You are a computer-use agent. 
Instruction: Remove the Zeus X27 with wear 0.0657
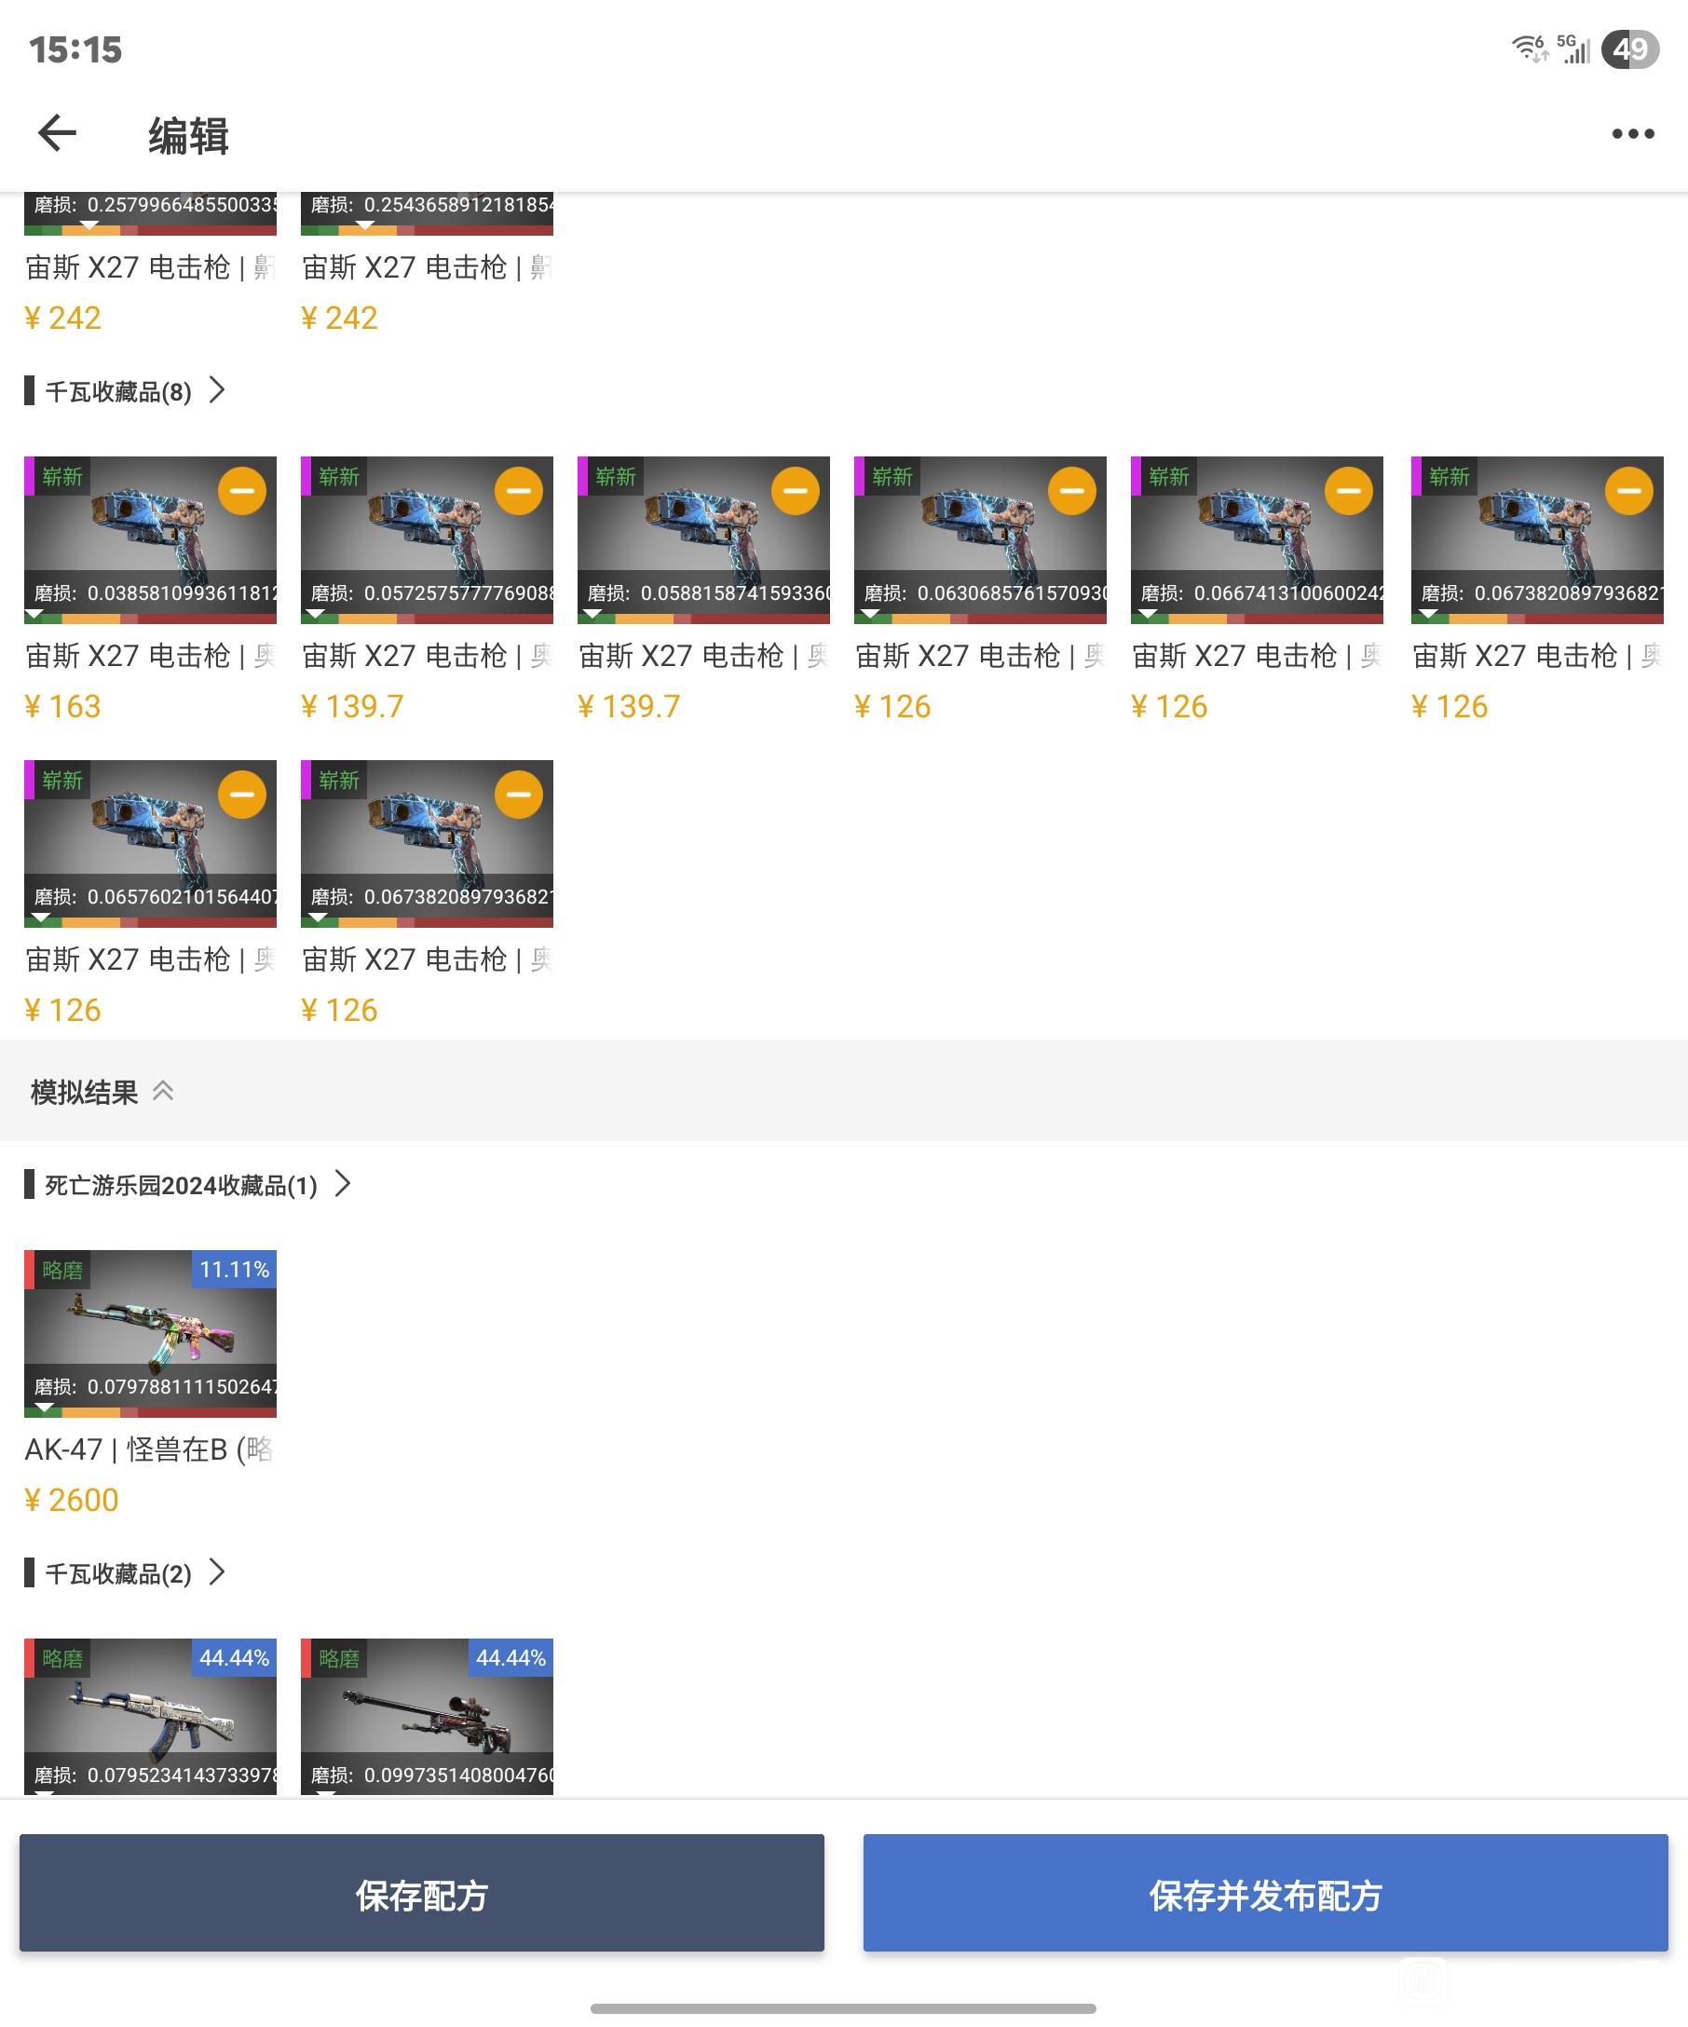tap(242, 795)
